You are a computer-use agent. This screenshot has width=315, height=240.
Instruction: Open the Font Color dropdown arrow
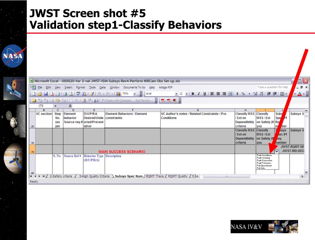coord(304,94)
